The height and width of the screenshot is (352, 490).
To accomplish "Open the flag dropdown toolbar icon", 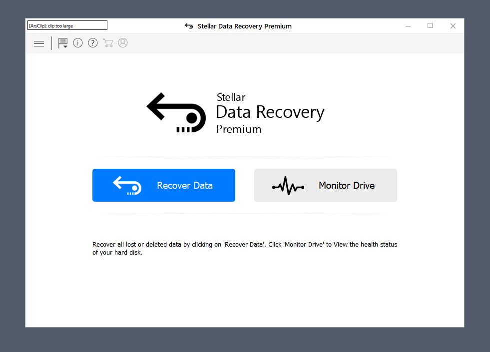I will pyautogui.click(x=63, y=43).
